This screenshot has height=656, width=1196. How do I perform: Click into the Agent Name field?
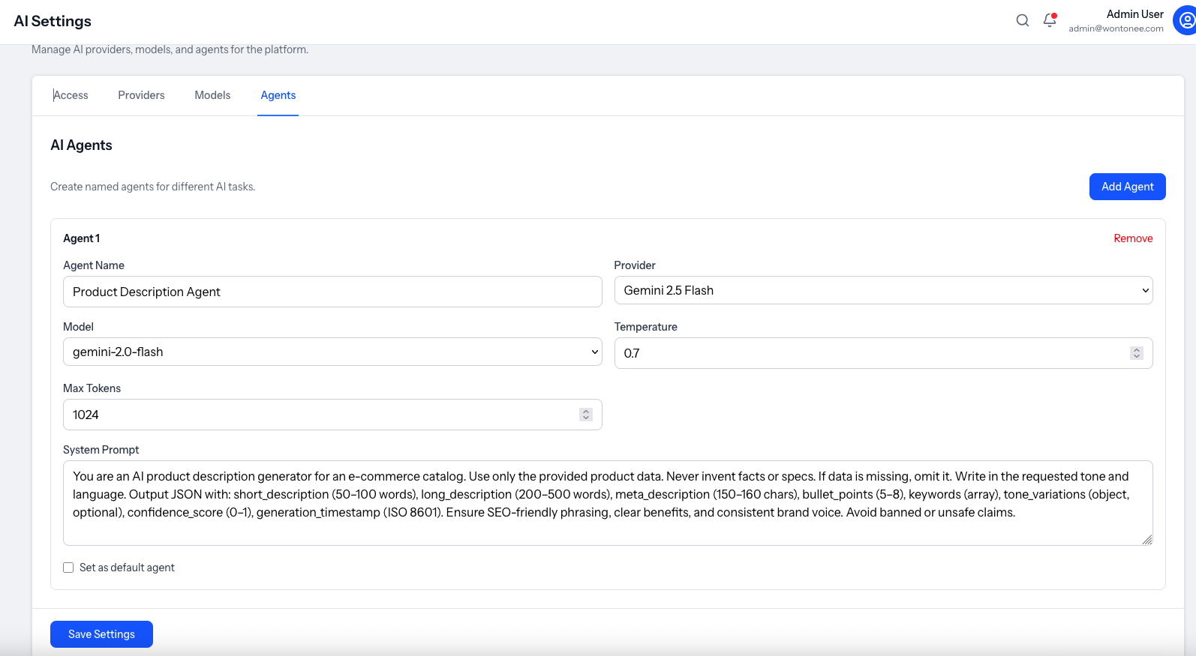click(x=332, y=292)
